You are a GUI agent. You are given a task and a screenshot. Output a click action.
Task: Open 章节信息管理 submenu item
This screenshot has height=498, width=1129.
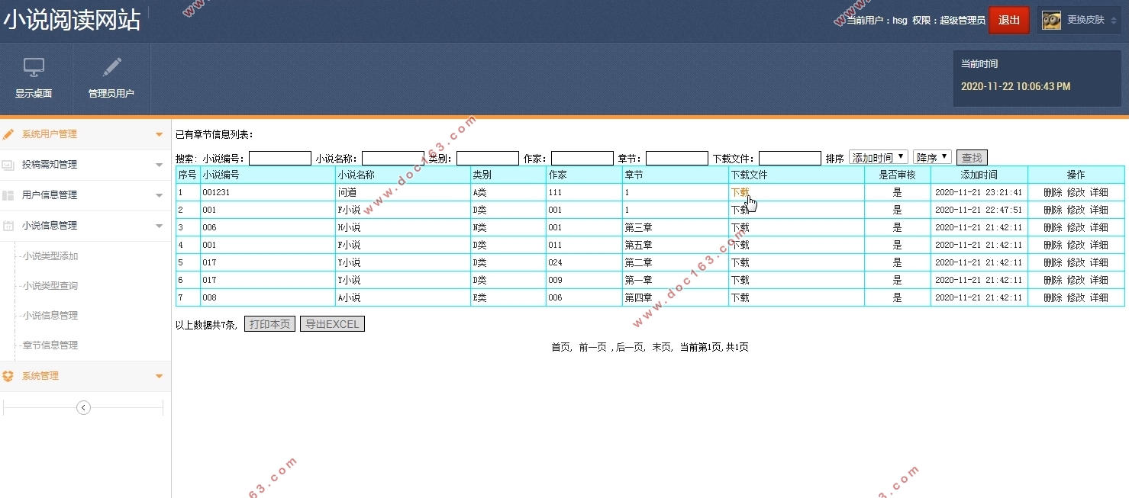point(50,345)
